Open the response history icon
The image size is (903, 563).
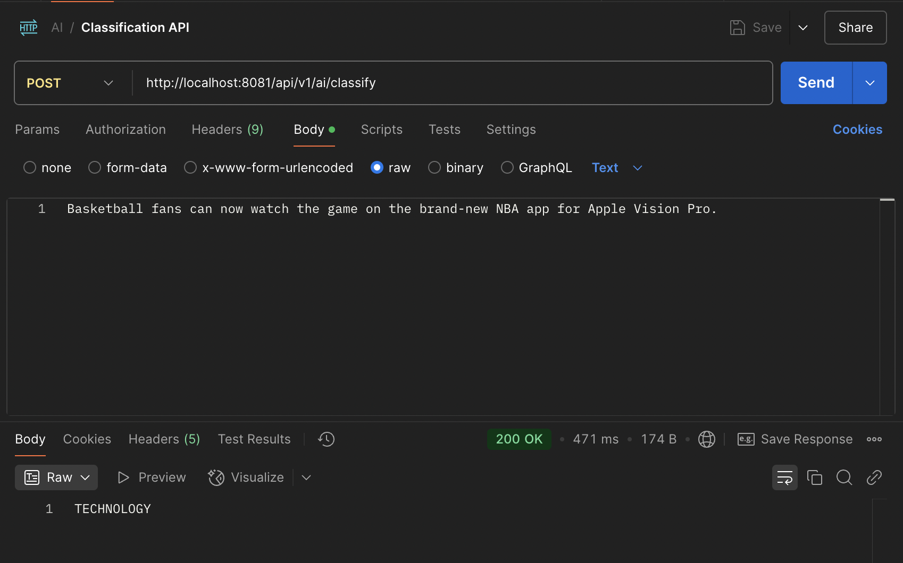point(326,439)
